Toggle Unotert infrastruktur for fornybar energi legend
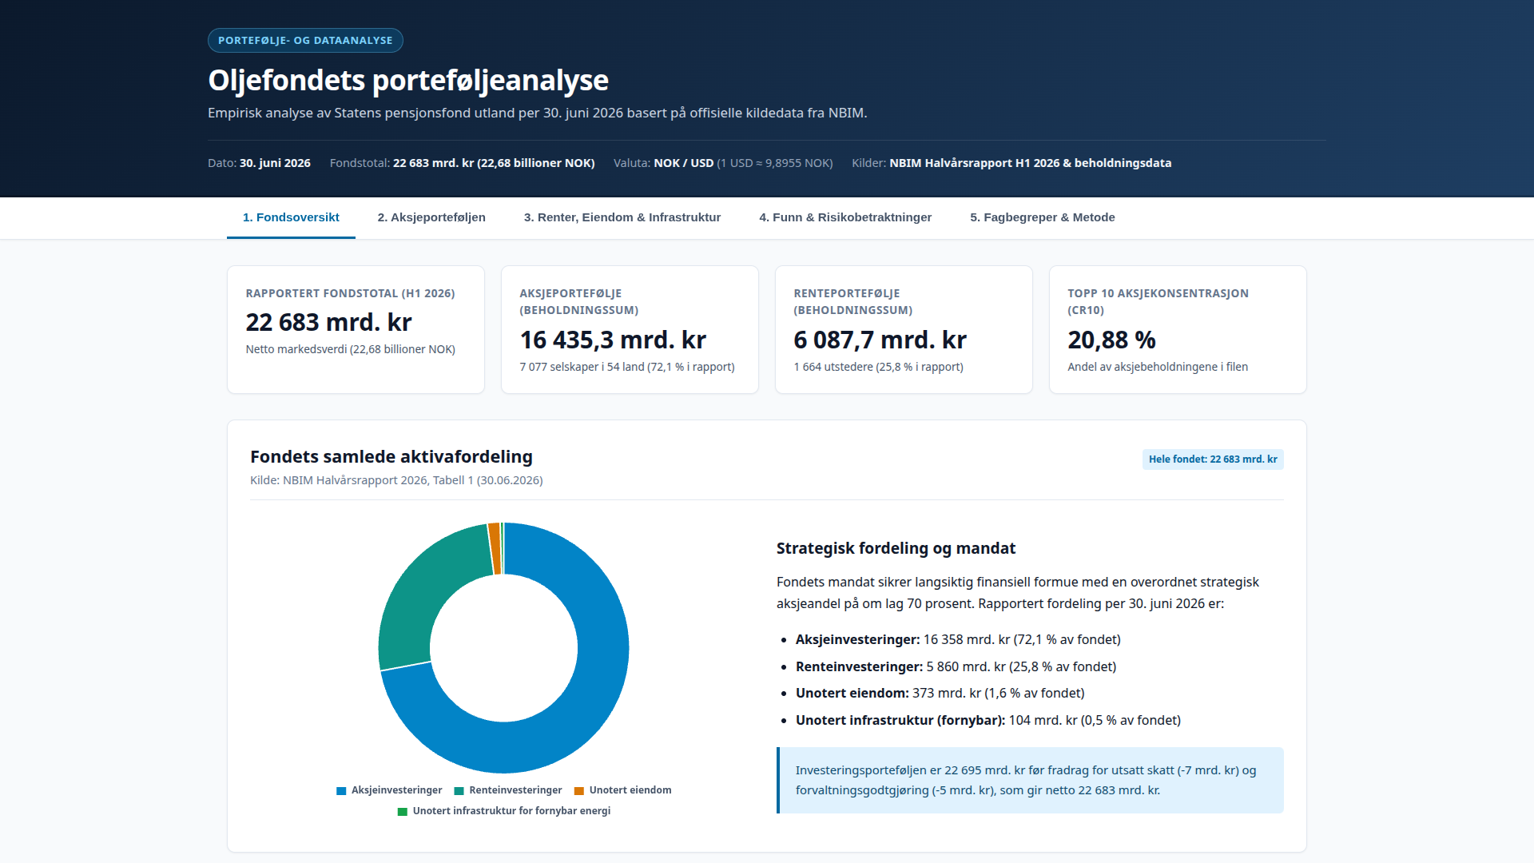 pos(504,811)
